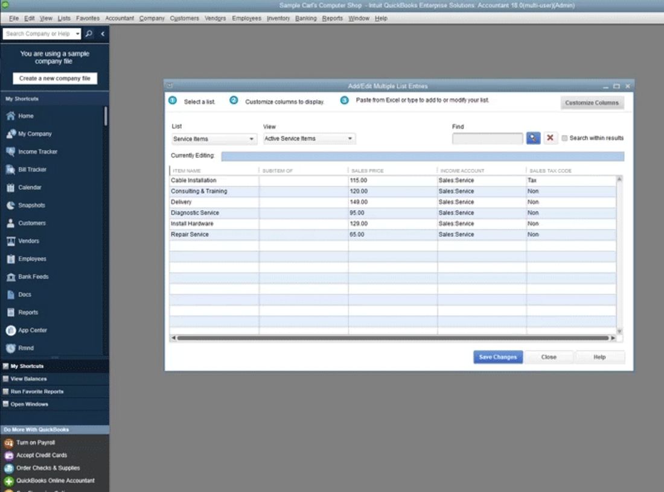The width and height of the screenshot is (664, 492).
Task: Click Order Checks & Supplies icon
Action: coord(9,468)
